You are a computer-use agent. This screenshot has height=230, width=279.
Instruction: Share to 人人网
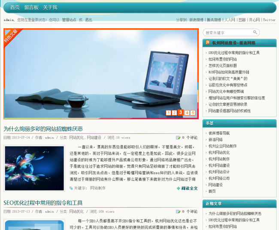[230, 20]
